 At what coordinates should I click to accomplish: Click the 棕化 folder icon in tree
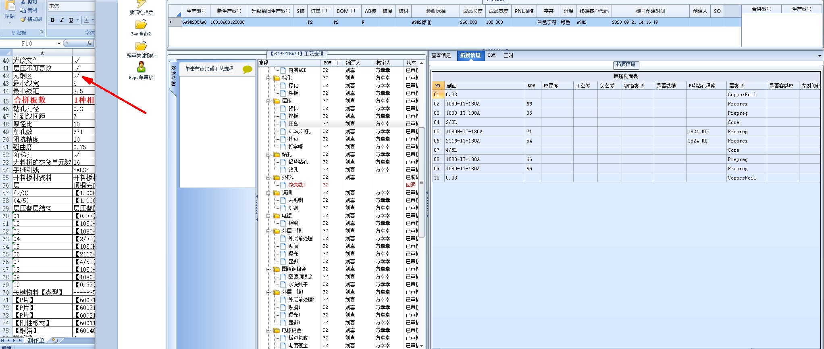[277, 78]
